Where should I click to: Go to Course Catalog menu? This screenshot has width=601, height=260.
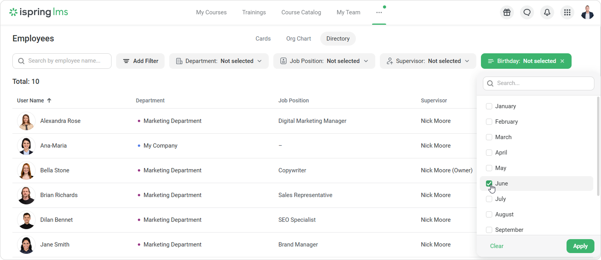301,12
